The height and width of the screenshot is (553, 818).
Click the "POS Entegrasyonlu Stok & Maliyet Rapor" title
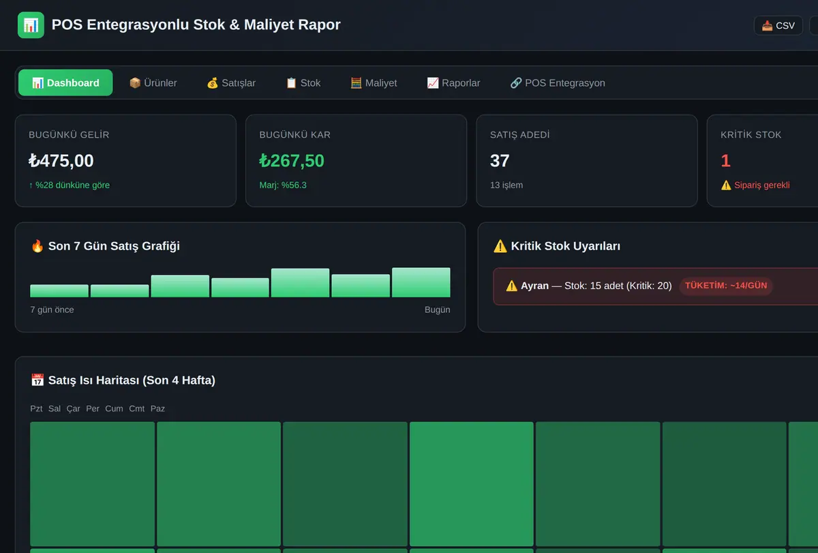click(196, 25)
